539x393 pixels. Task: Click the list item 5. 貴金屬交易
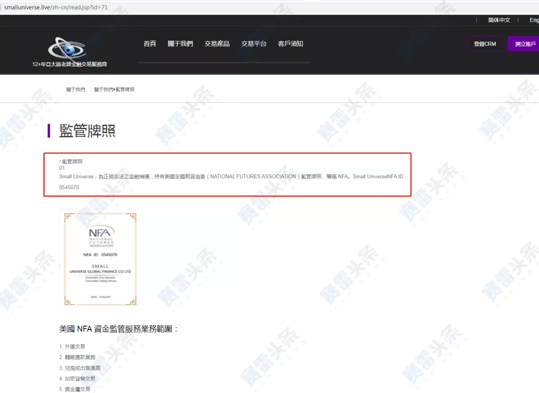pyautogui.click(x=74, y=389)
